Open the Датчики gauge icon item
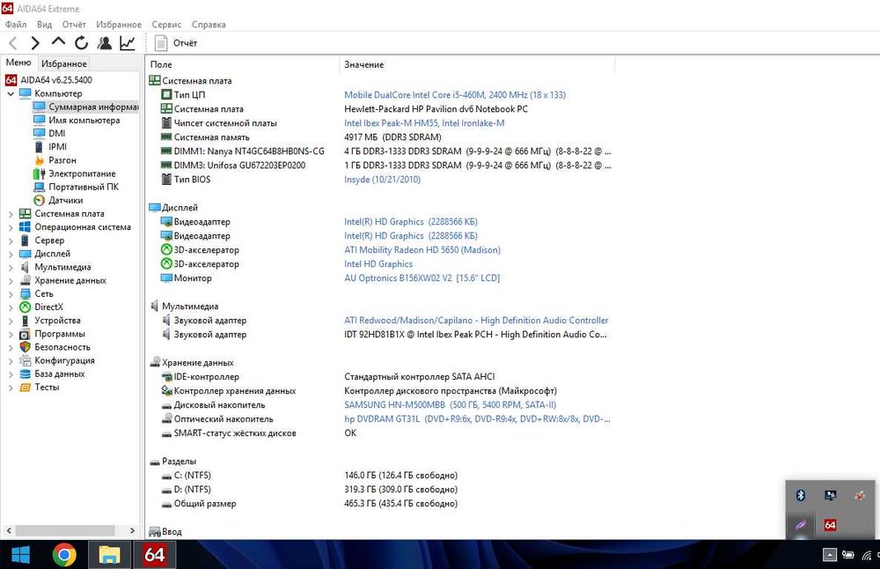This screenshot has height=569, width=880. click(x=39, y=200)
